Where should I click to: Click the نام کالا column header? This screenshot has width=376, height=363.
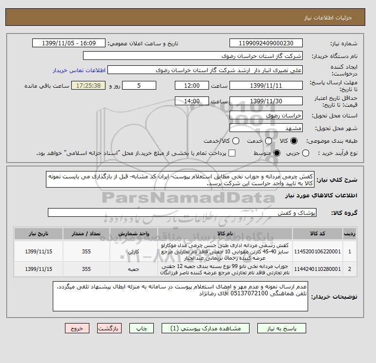coord(225,233)
